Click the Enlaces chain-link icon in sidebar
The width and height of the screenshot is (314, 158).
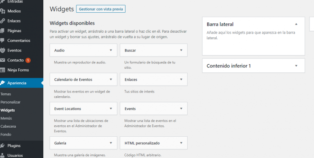pyautogui.click(x=2, y=21)
